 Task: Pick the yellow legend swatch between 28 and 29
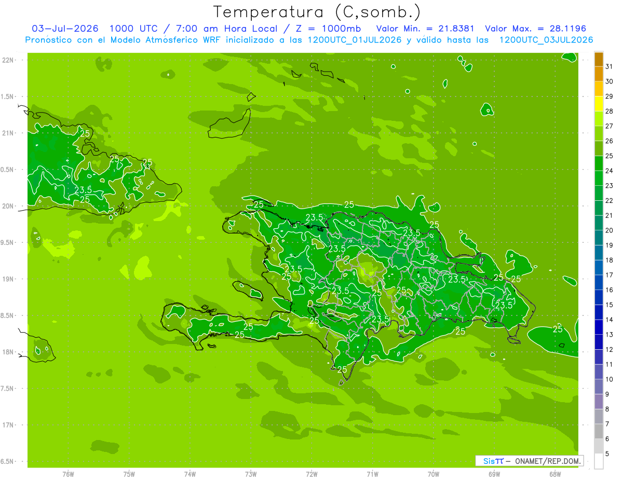click(599, 104)
